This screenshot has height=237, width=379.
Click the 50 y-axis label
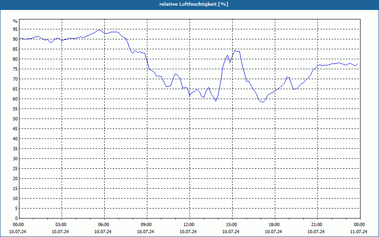pyautogui.click(x=15, y=119)
